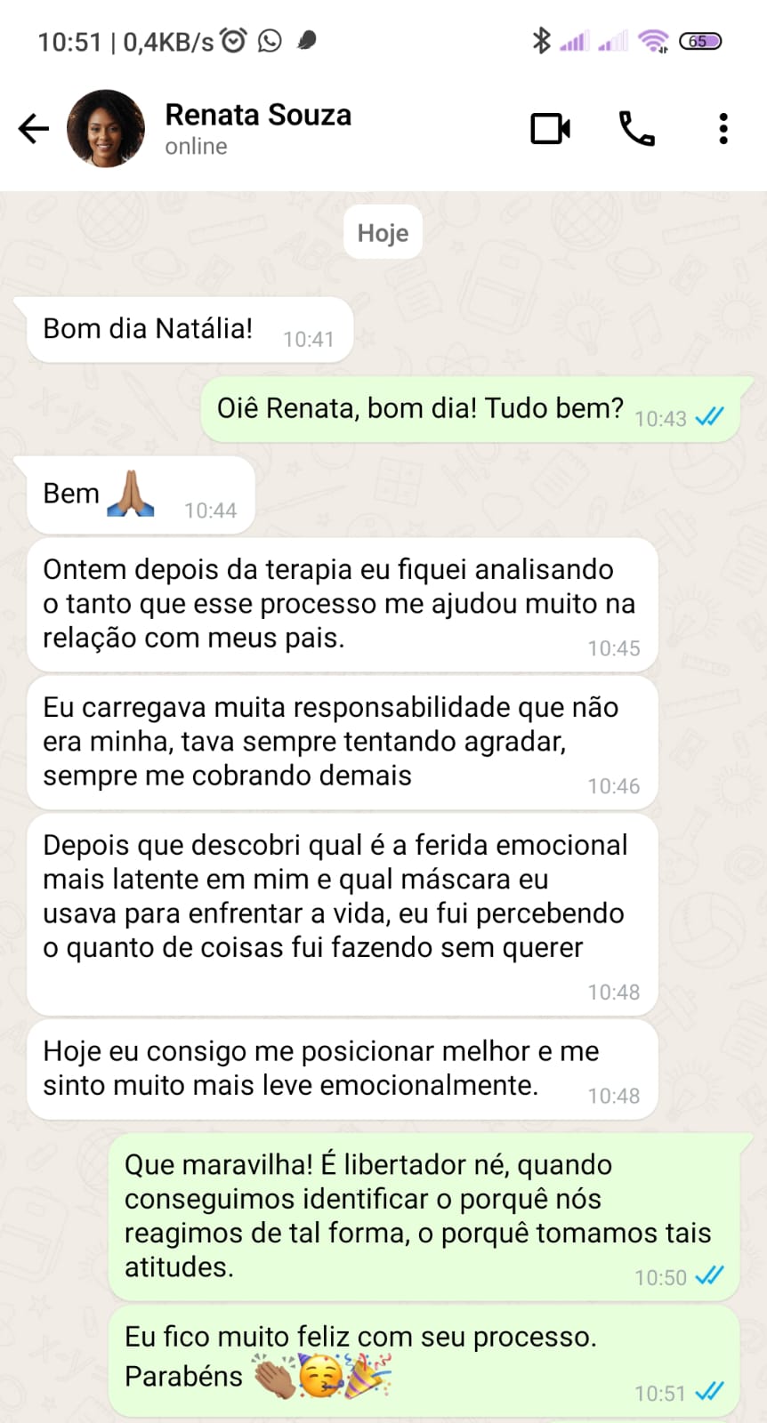Tap the message about ferida emocional
Viewport: 767px width, 1423px height.
[342, 913]
